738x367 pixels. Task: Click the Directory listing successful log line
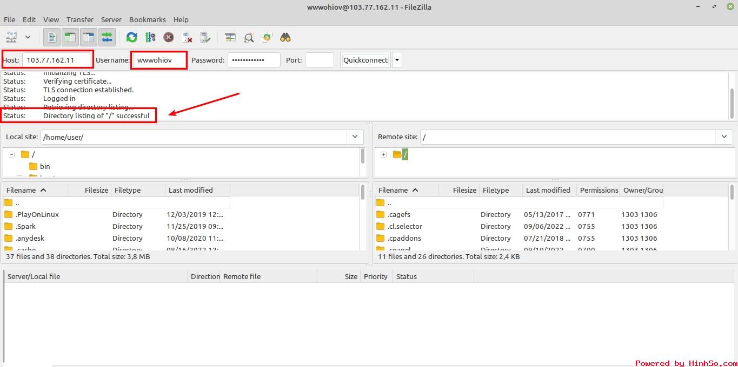[x=77, y=115]
